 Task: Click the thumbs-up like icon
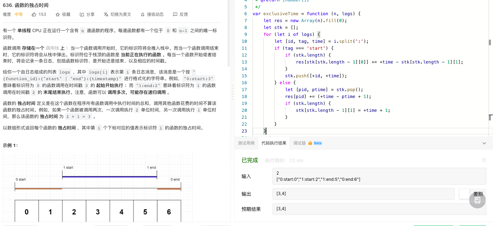34,14
